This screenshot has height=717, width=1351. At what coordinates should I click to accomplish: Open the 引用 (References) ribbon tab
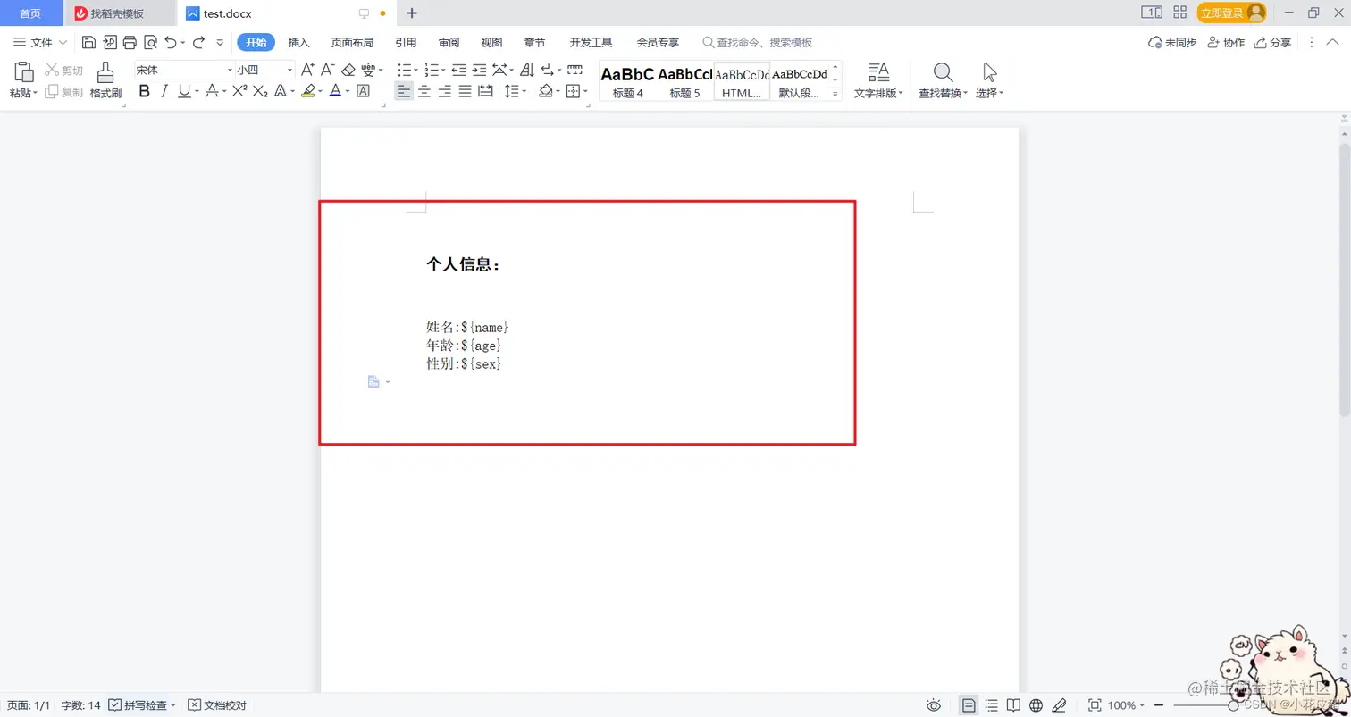coord(406,42)
